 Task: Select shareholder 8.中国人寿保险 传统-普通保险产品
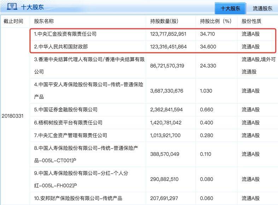[86, 154]
